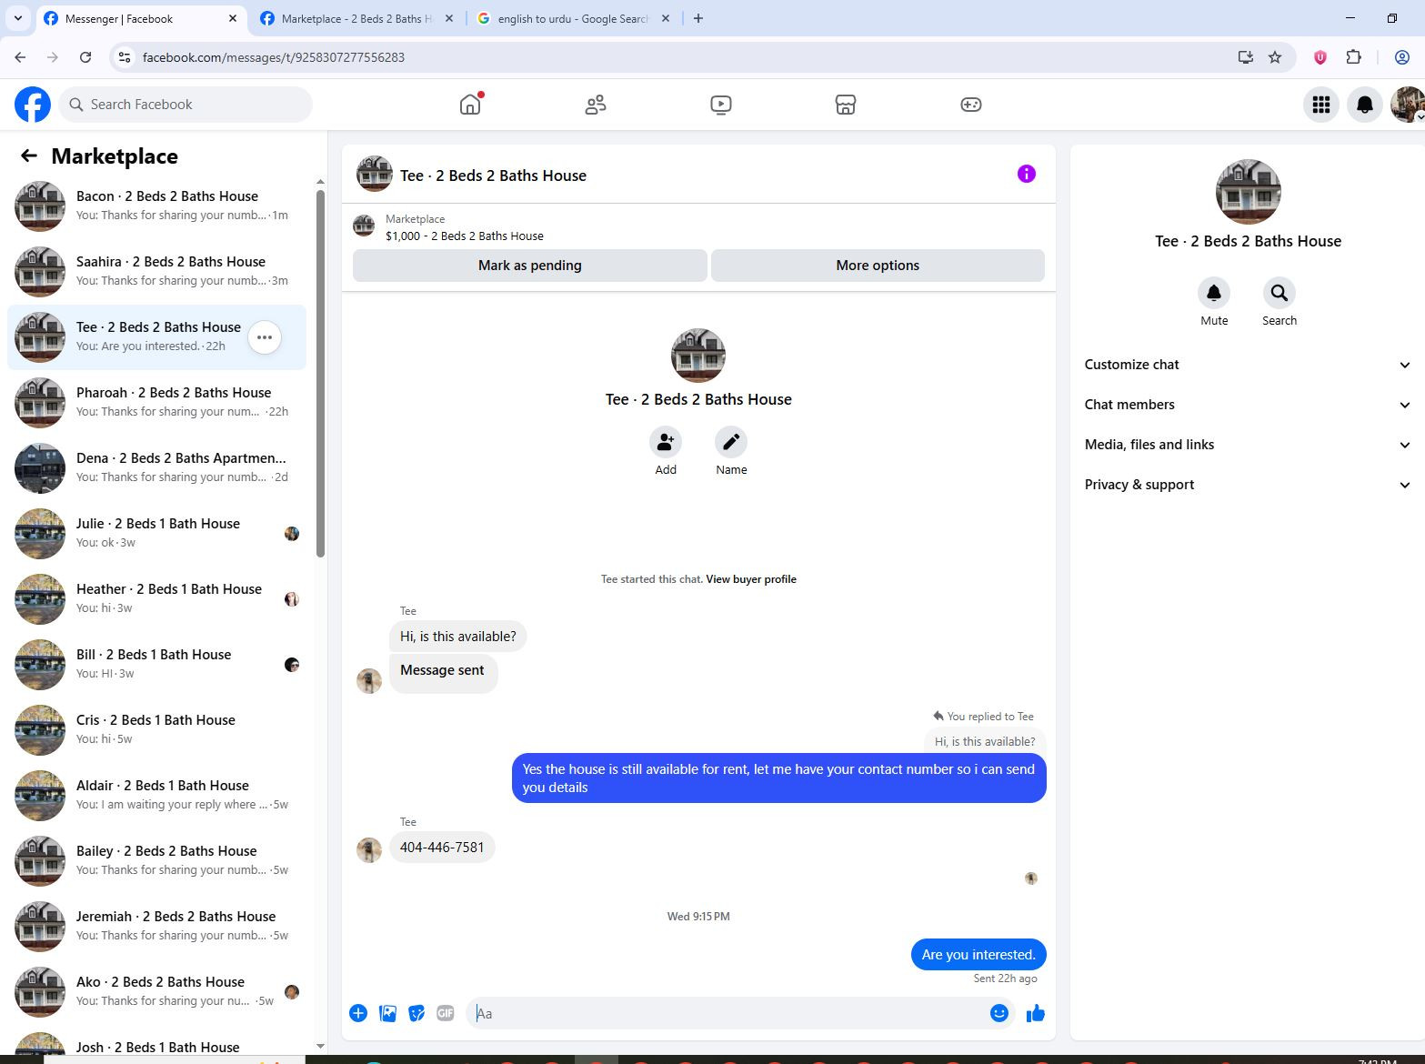Switch to the Marketplace 2 Beds tab

click(x=356, y=18)
